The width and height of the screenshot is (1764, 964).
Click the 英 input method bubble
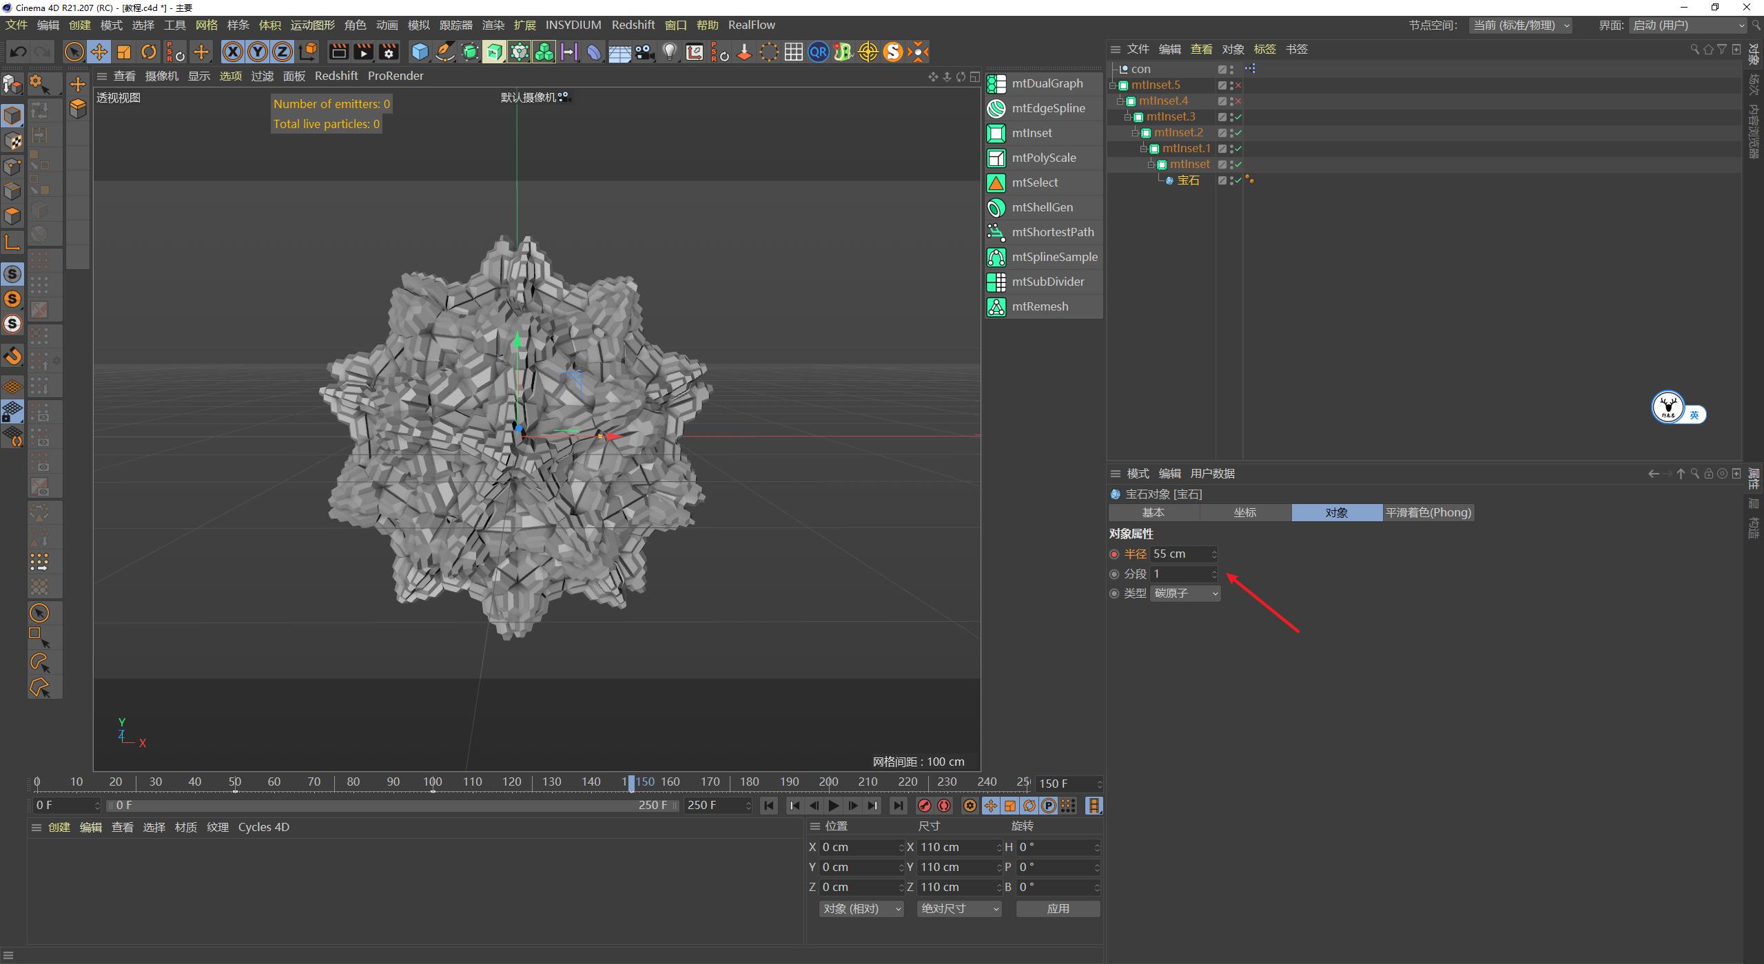coord(1695,414)
